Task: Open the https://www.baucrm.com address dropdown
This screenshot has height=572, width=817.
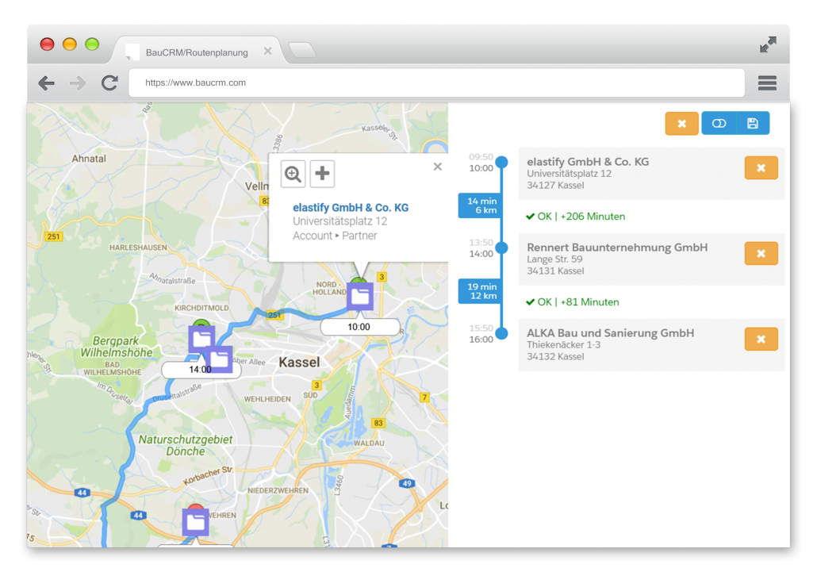Action: click(x=436, y=83)
